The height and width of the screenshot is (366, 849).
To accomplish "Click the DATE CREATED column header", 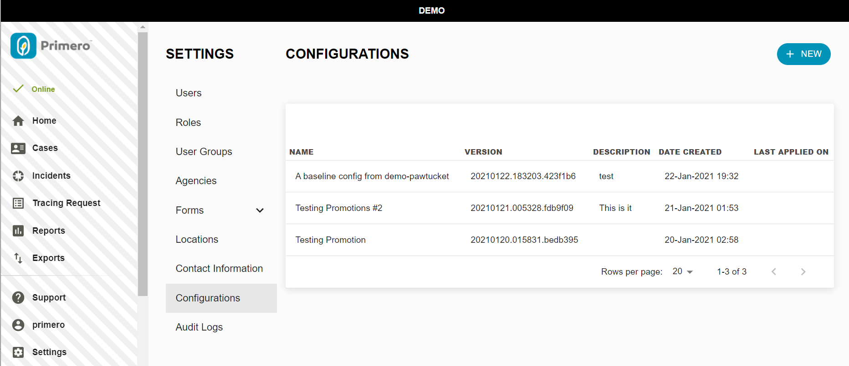I will point(690,152).
